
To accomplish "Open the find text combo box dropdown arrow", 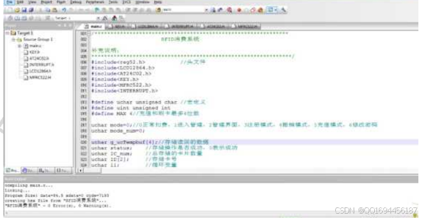I will click(206, 10).
